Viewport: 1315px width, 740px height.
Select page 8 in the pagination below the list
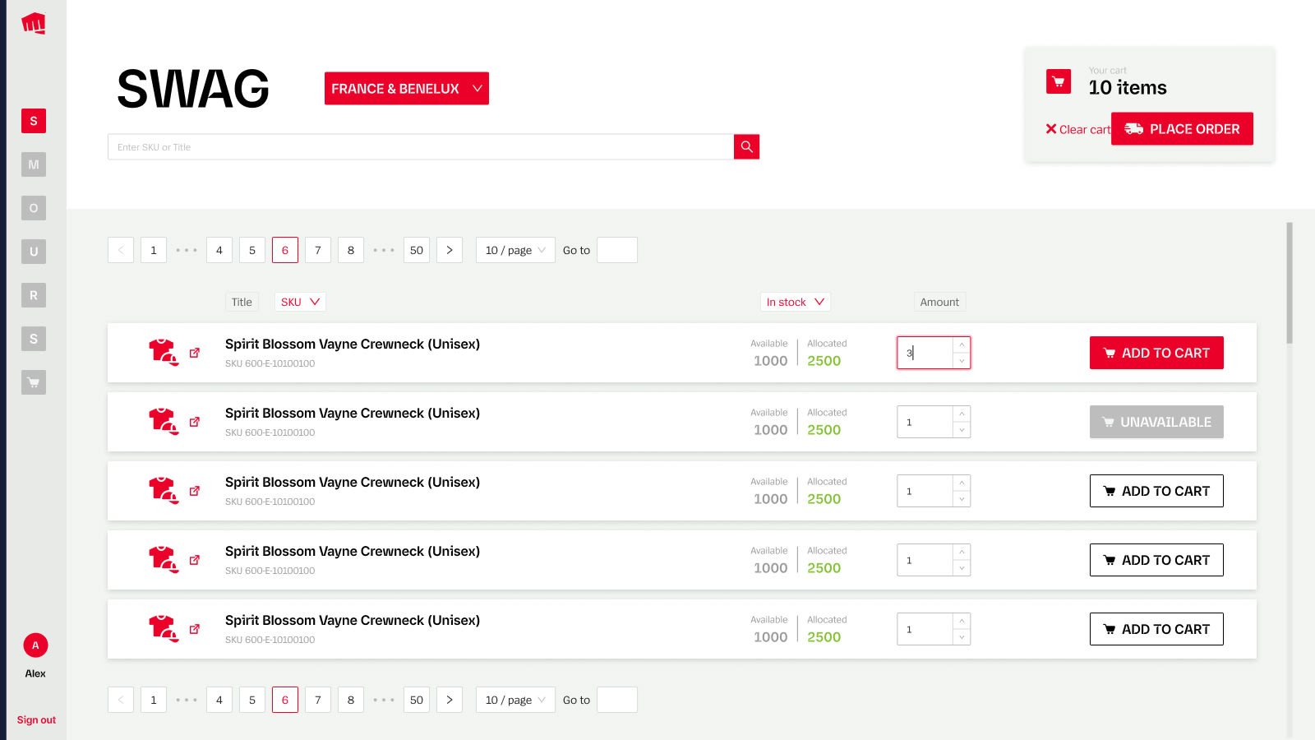351,700
